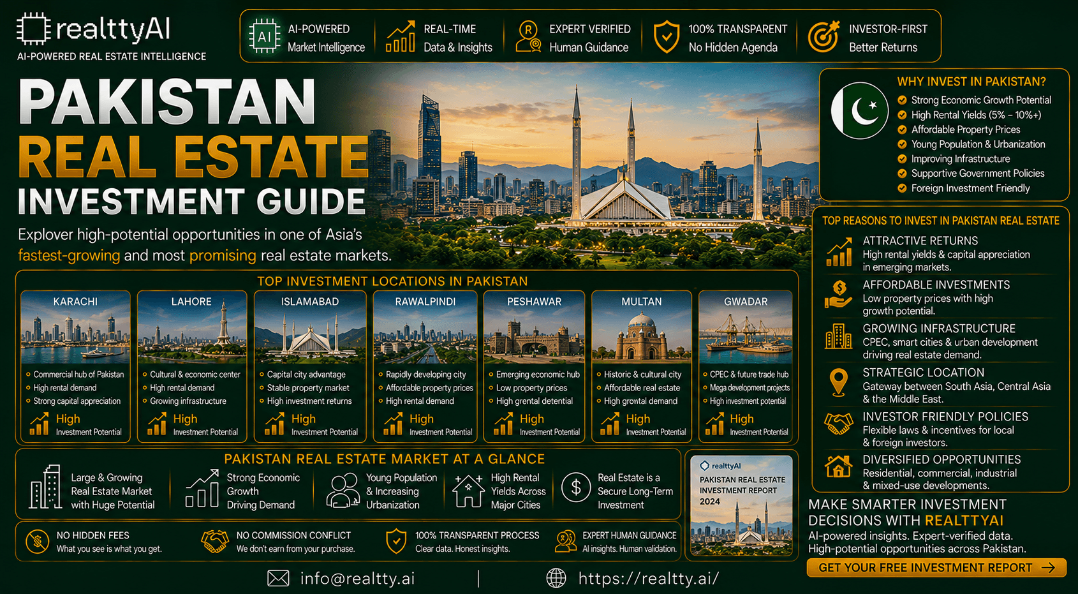1078x594 pixels.
Task: Click checkmark beside Supportive Government Policies
Action: pyautogui.click(x=902, y=174)
